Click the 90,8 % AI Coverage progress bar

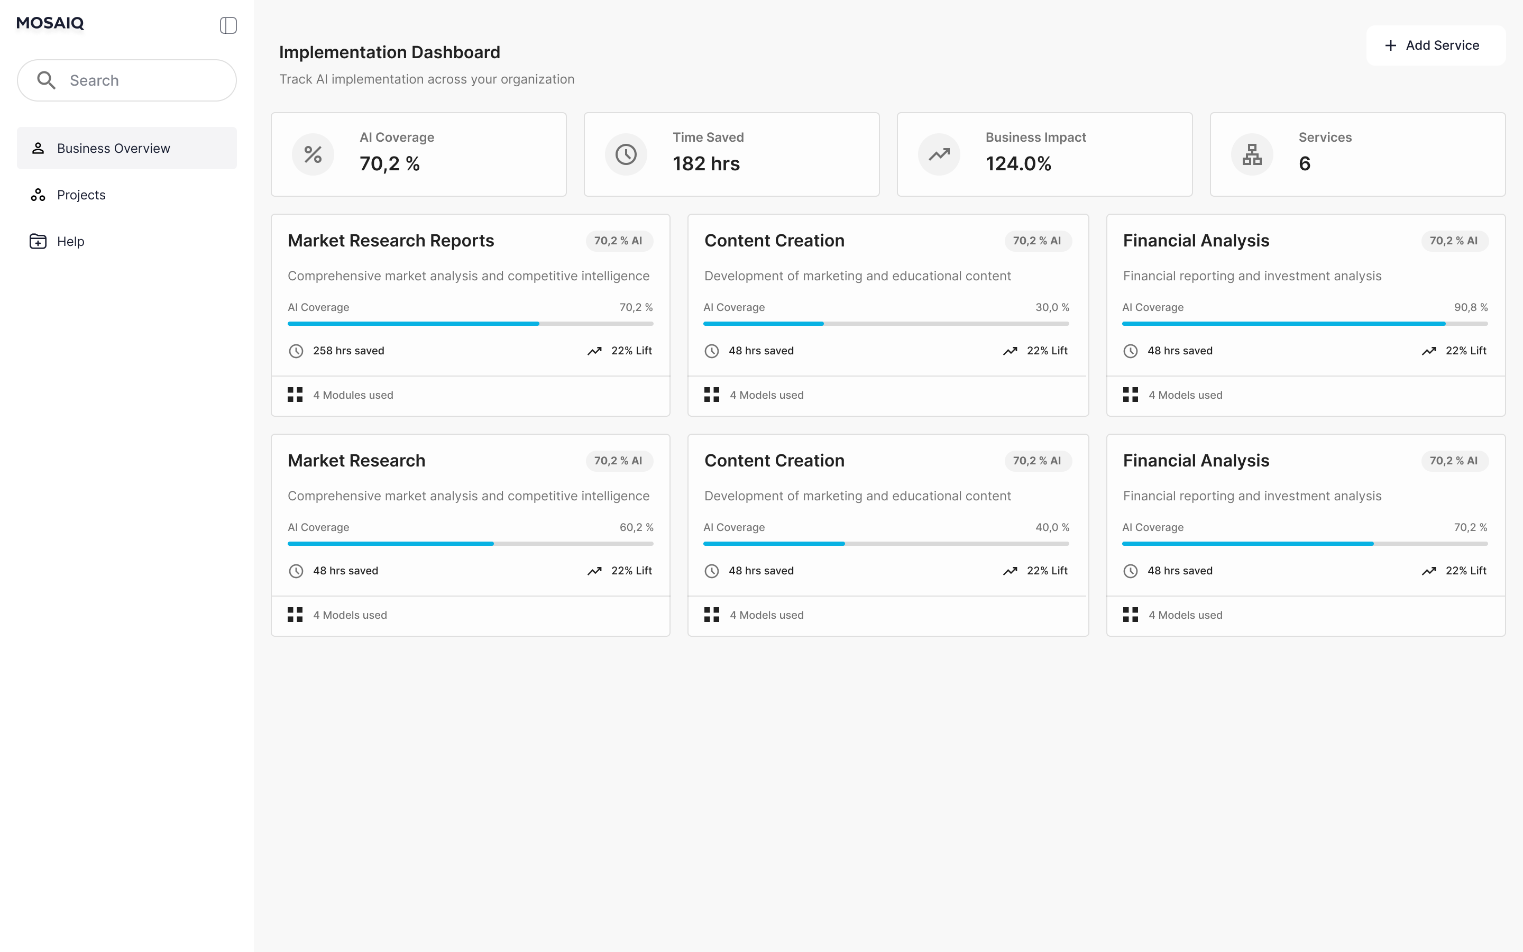pos(1304,324)
